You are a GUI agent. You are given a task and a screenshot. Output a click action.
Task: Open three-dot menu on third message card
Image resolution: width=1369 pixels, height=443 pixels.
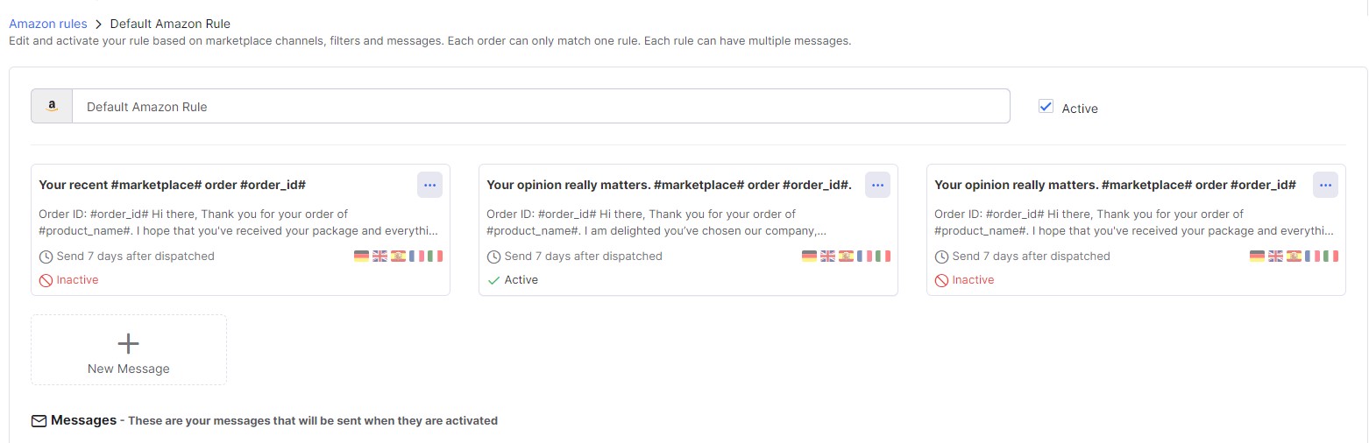tap(1325, 185)
